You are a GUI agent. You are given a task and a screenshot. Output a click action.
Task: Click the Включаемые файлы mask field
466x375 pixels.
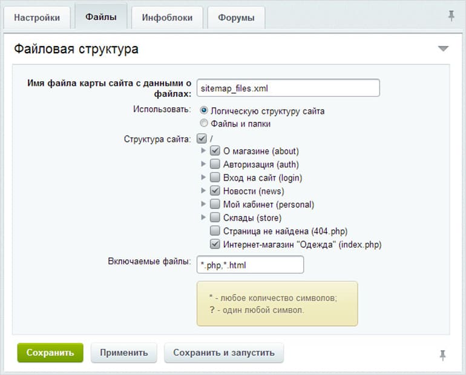click(x=250, y=265)
